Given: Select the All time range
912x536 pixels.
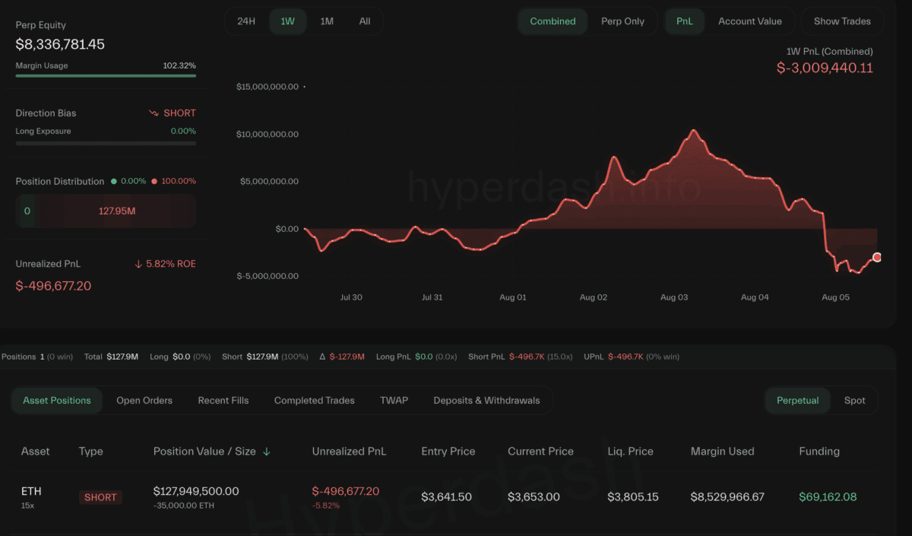Looking at the screenshot, I should tap(365, 21).
